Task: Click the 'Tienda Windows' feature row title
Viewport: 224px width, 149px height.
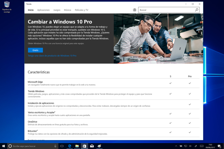Action: tap(36, 91)
